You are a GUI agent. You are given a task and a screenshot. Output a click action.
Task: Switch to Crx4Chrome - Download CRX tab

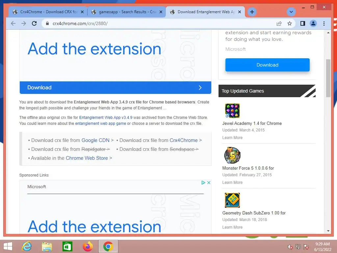48,12
